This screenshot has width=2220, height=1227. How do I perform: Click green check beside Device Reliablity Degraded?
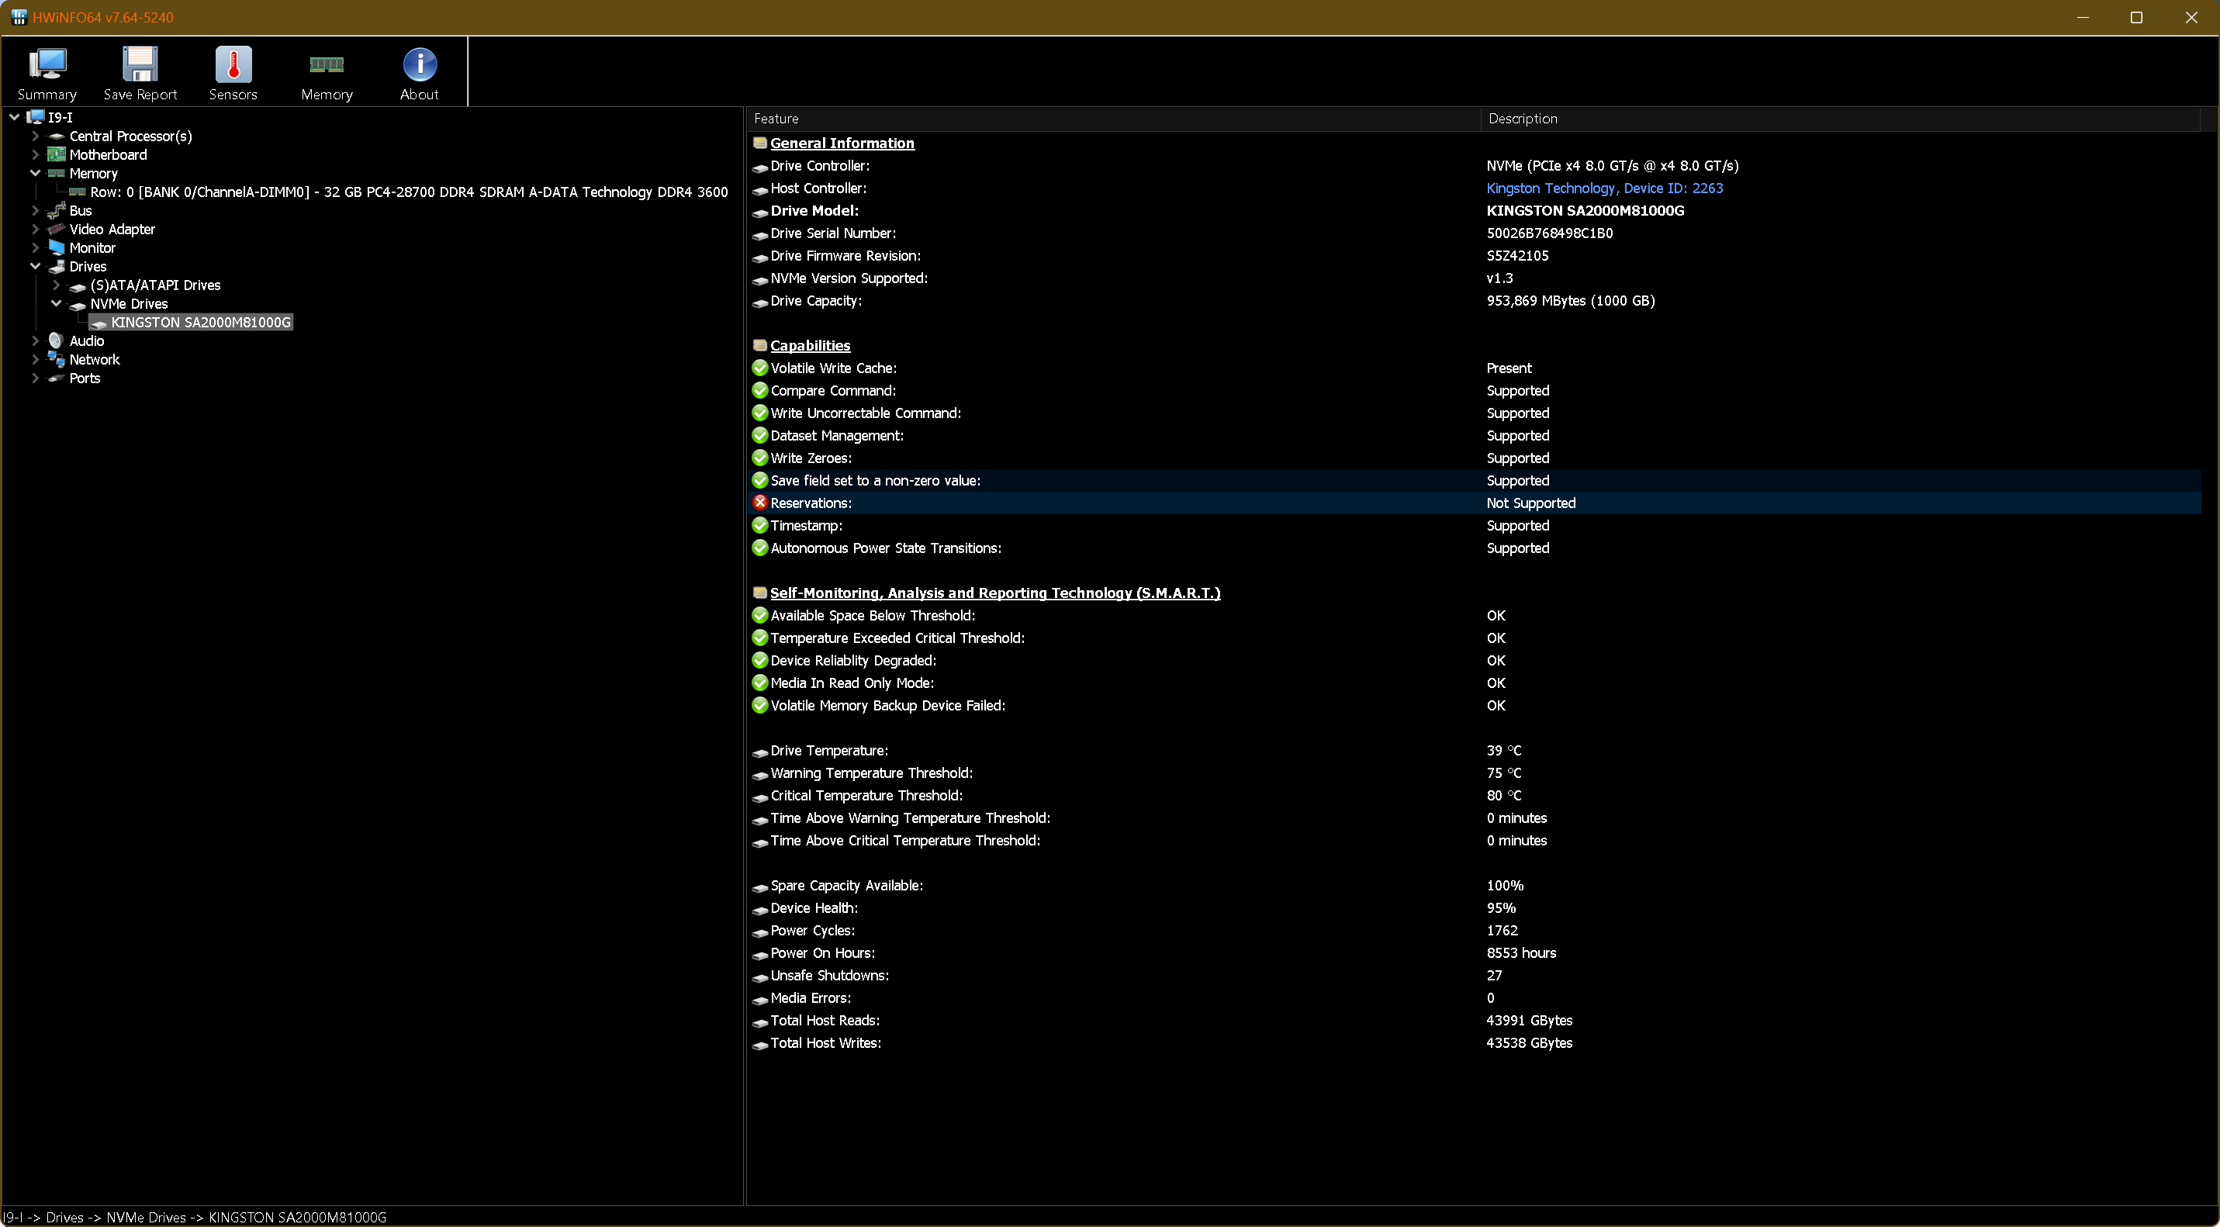(759, 660)
